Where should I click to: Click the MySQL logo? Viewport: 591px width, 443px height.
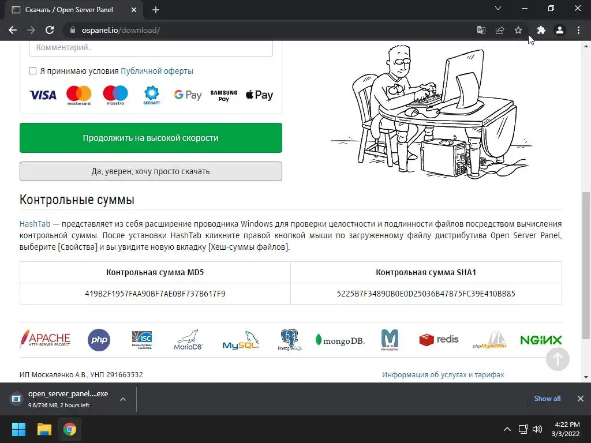(241, 340)
